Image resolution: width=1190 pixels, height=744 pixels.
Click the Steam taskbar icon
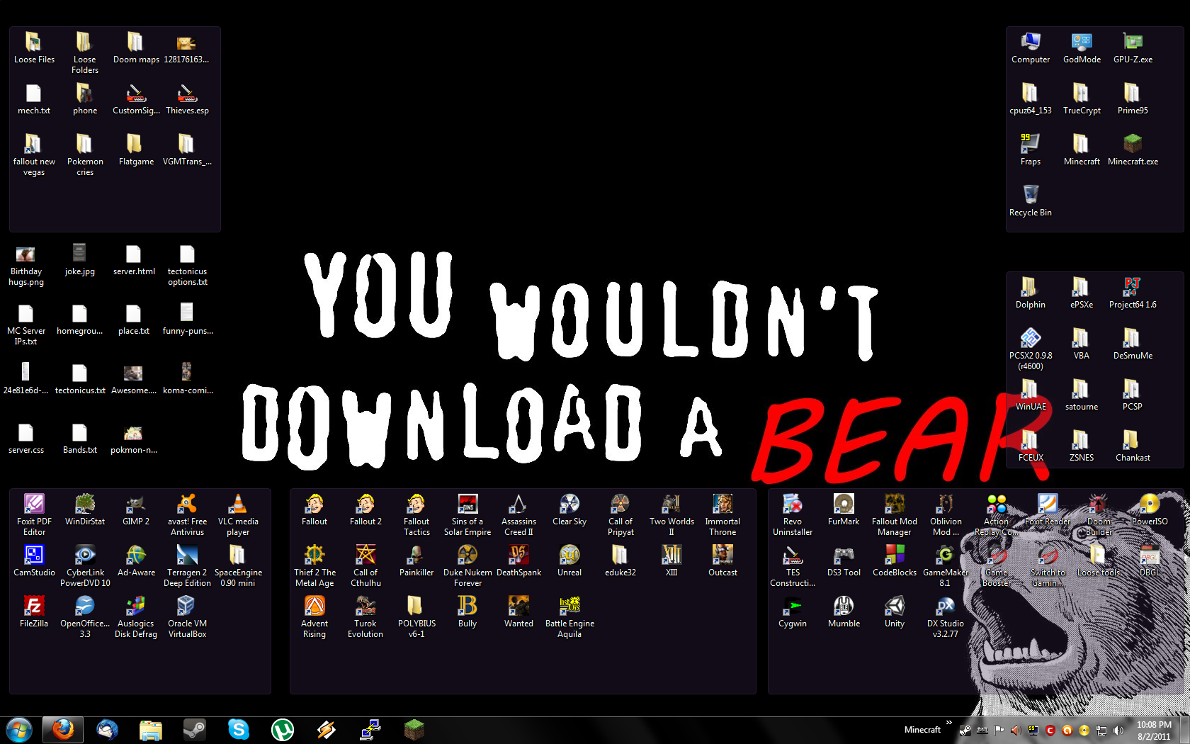tap(195, 729)
